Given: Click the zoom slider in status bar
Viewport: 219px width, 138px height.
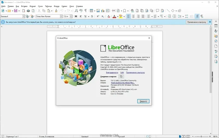Looking at the screenshot, I should click(x=201, y=136).
